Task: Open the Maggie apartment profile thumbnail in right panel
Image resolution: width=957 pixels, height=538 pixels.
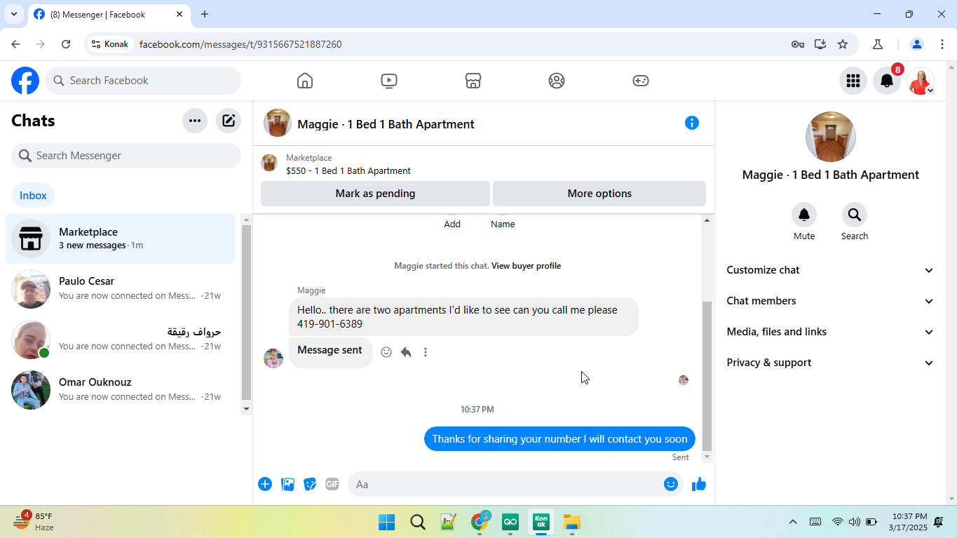Action: (x=830, y=137)
